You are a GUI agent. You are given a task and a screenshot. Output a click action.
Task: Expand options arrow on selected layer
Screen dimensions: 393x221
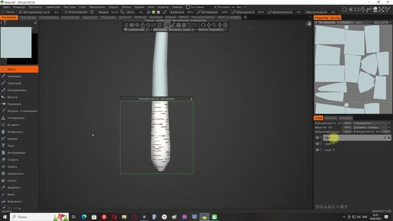[389, 138]
